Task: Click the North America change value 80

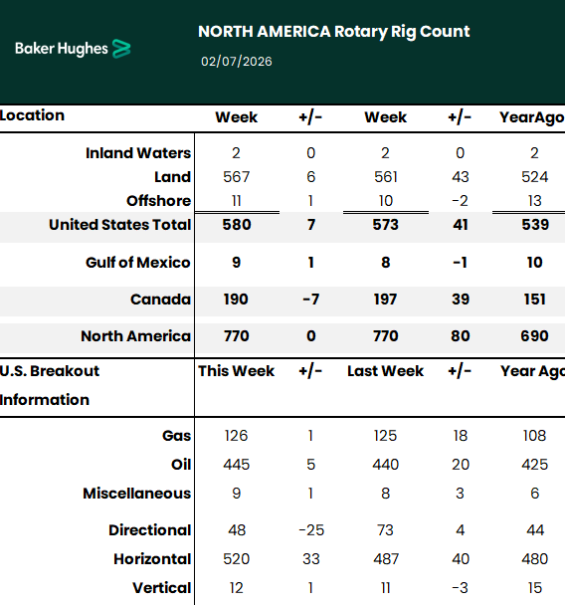Action: [x=461, y=336]
